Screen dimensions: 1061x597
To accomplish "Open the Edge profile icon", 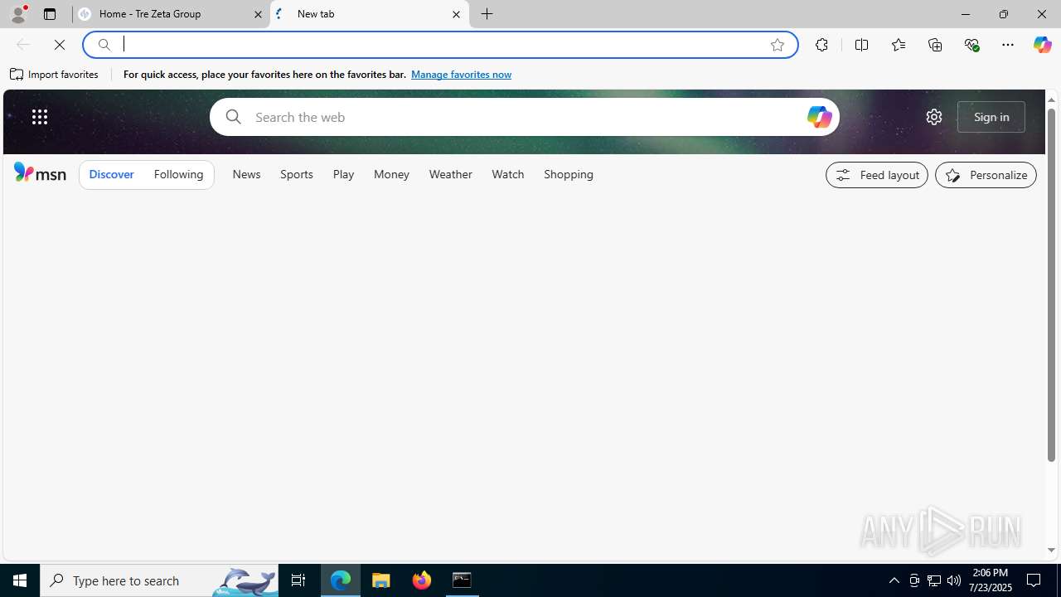I will coord(17,14).
